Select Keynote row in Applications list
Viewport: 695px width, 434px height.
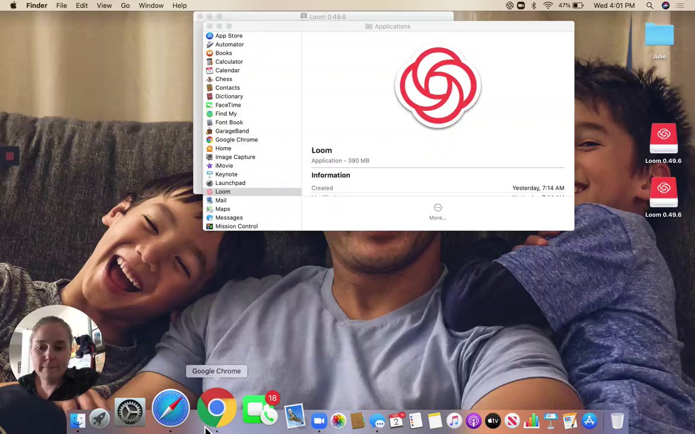tap(252, 174)
